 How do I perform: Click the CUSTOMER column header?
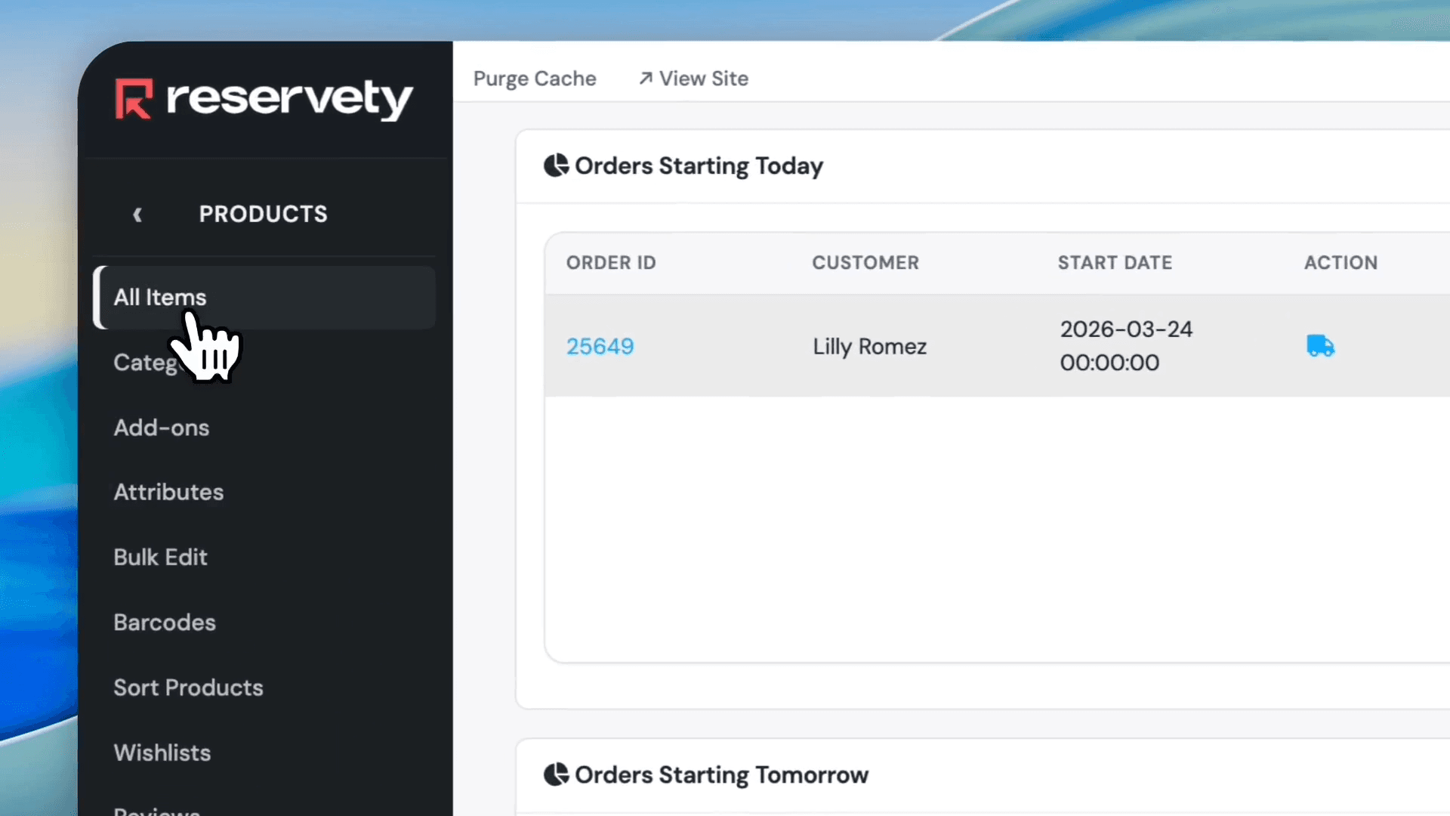(865, 262)
